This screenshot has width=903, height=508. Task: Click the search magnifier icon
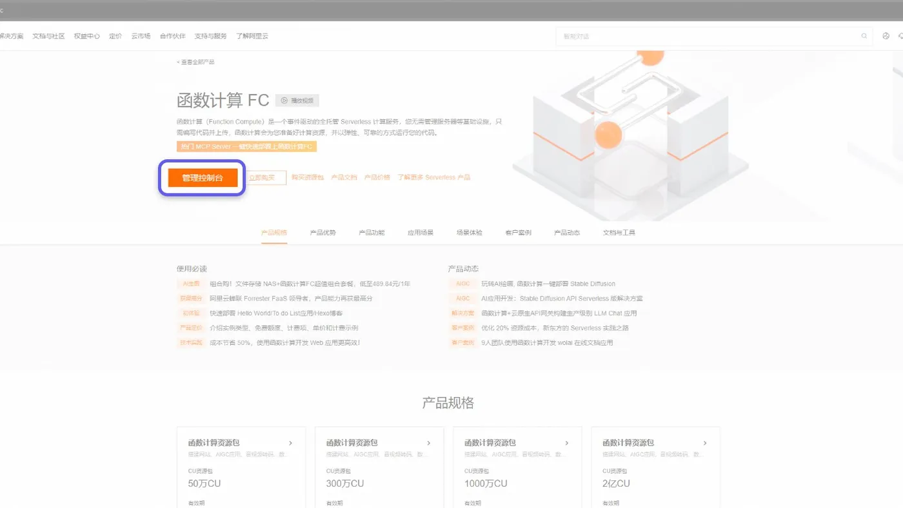864,36
